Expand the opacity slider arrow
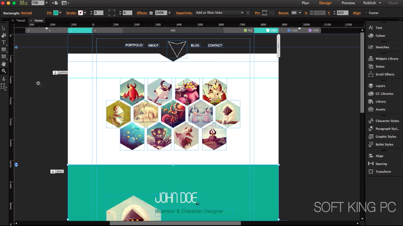Screen dimensions: 403x226 [x=170, y=13]
